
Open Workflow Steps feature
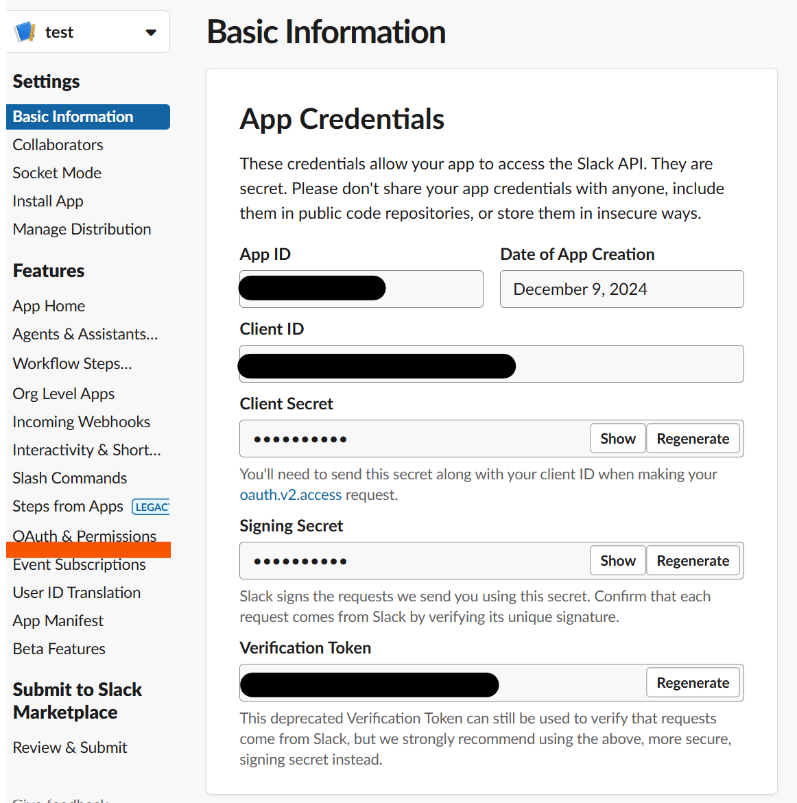pos(72,363)
